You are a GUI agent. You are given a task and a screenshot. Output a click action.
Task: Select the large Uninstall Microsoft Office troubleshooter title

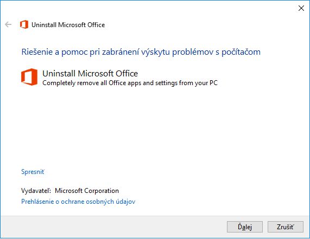pyautogui.click(x=90, y=73)
